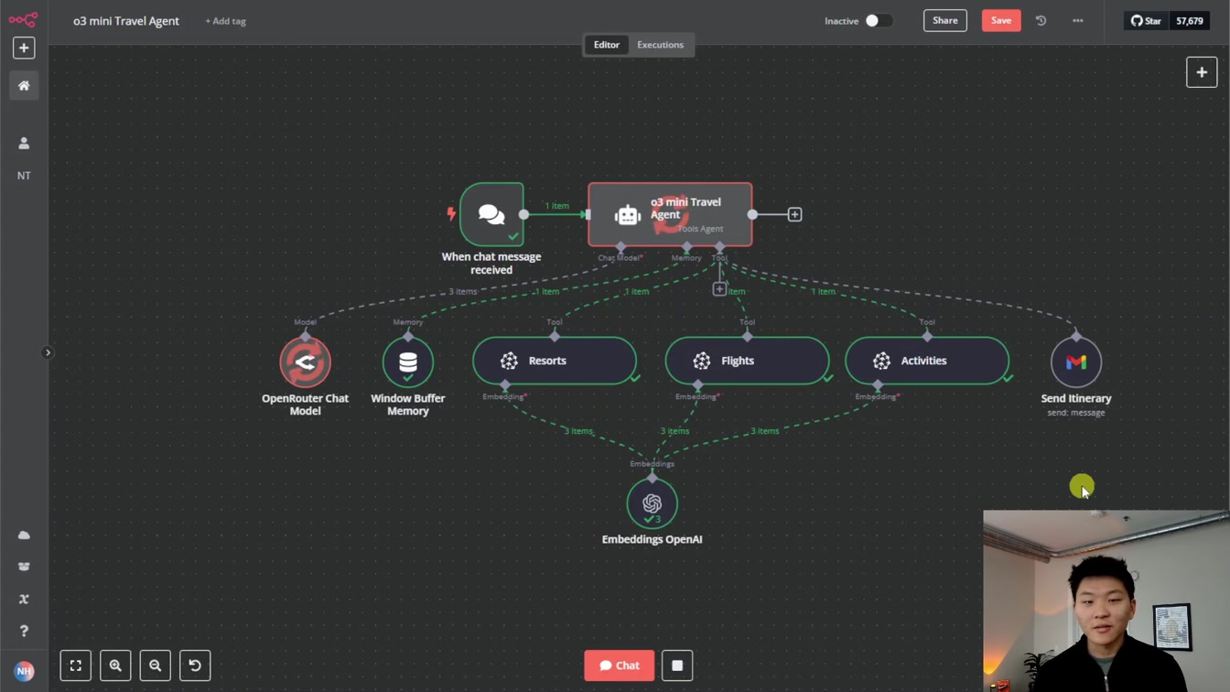Select the Send Itinerary Gmail node
Image resolution: width=1230 pixels, height=692 pixels.
(x=1076, y=362)
